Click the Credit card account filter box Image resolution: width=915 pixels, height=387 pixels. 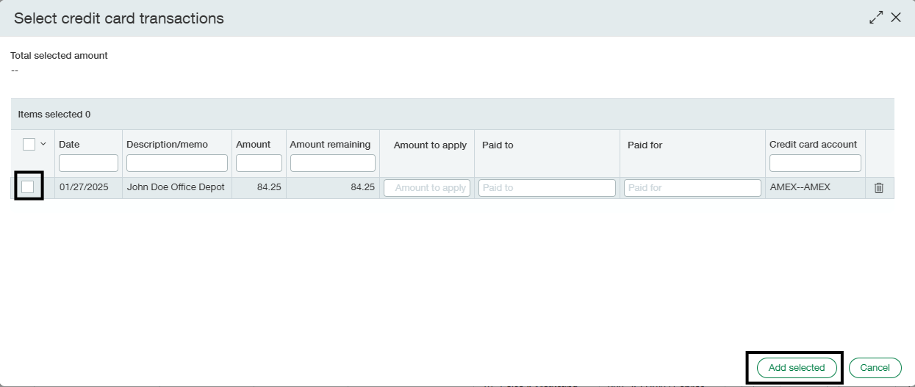coord(815,163)
